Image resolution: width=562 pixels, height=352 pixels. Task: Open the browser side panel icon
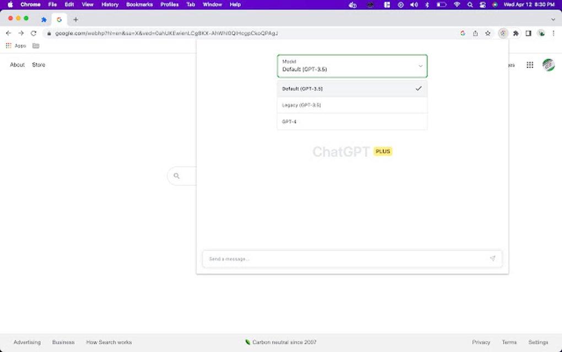point(528,33)
